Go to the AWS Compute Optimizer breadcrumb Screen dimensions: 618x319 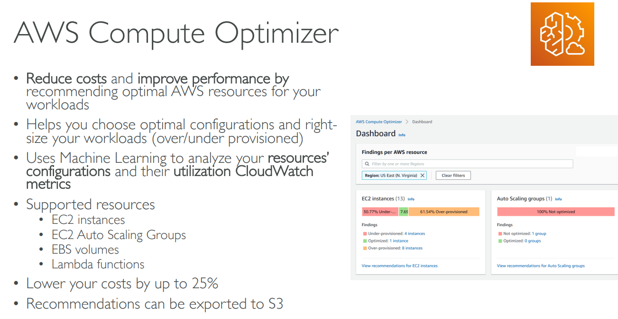[378, 122]
